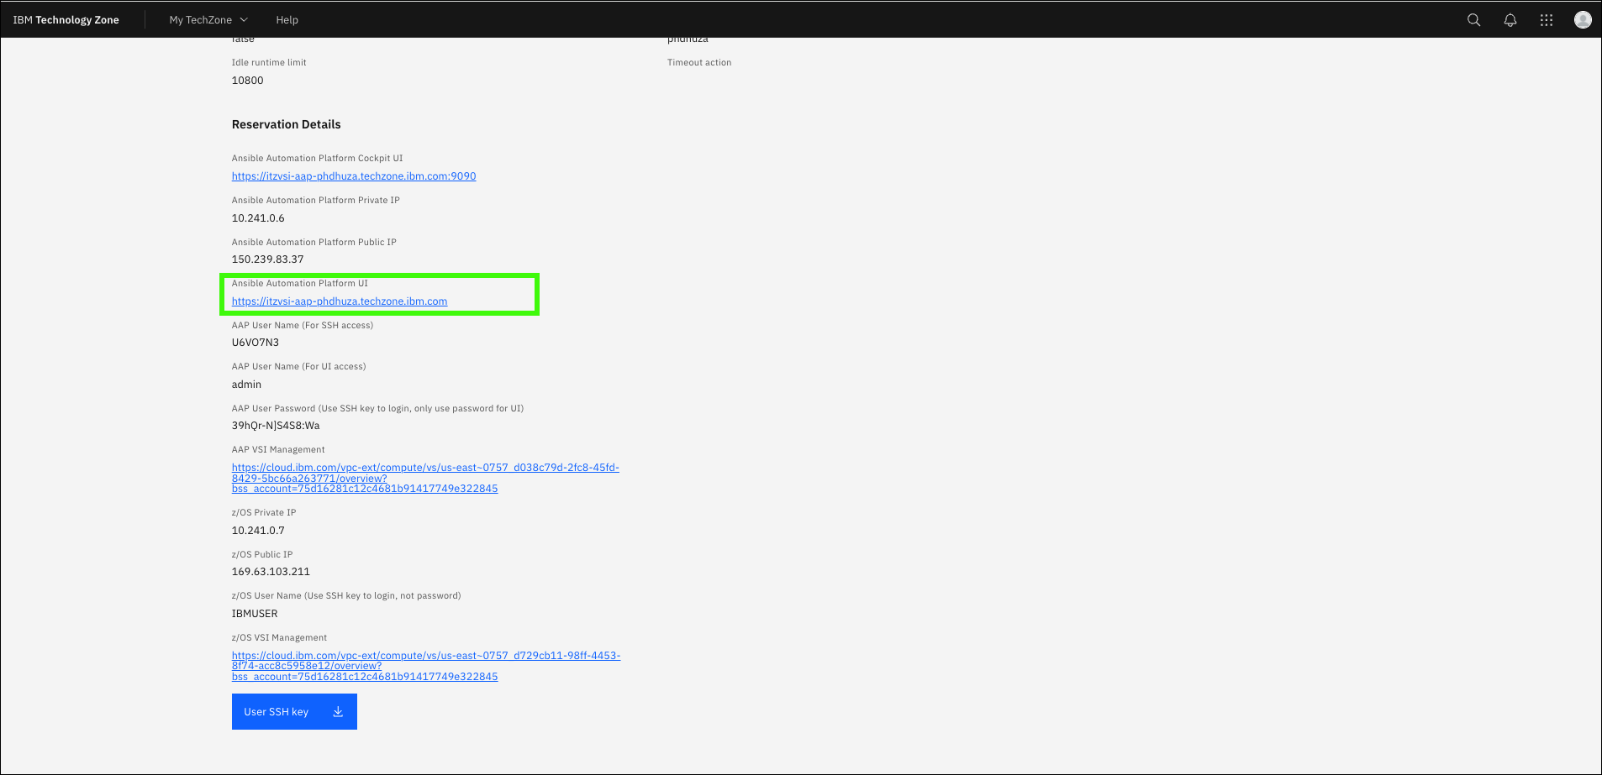Viewport: 1602px width, 775px height.
Task: Click the AAP public IP 150.239.83.37
Action: click(267, 259)
